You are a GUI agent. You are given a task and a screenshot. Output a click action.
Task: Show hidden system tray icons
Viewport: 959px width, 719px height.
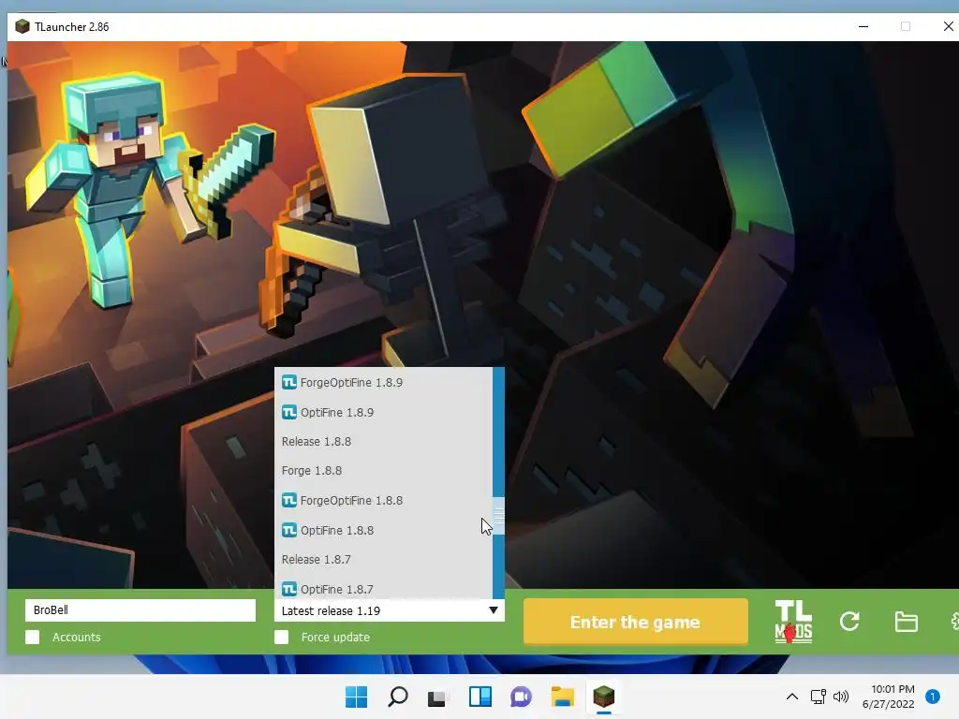(x=792, y=697)
